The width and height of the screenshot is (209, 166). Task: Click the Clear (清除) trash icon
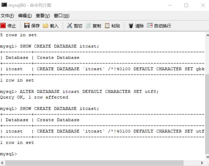pos(131,25)
